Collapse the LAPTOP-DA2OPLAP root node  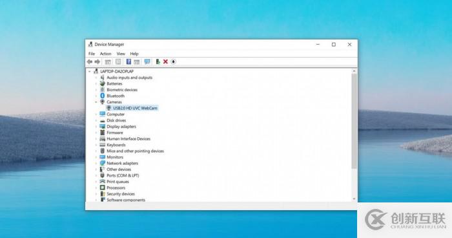pos(90,71)
